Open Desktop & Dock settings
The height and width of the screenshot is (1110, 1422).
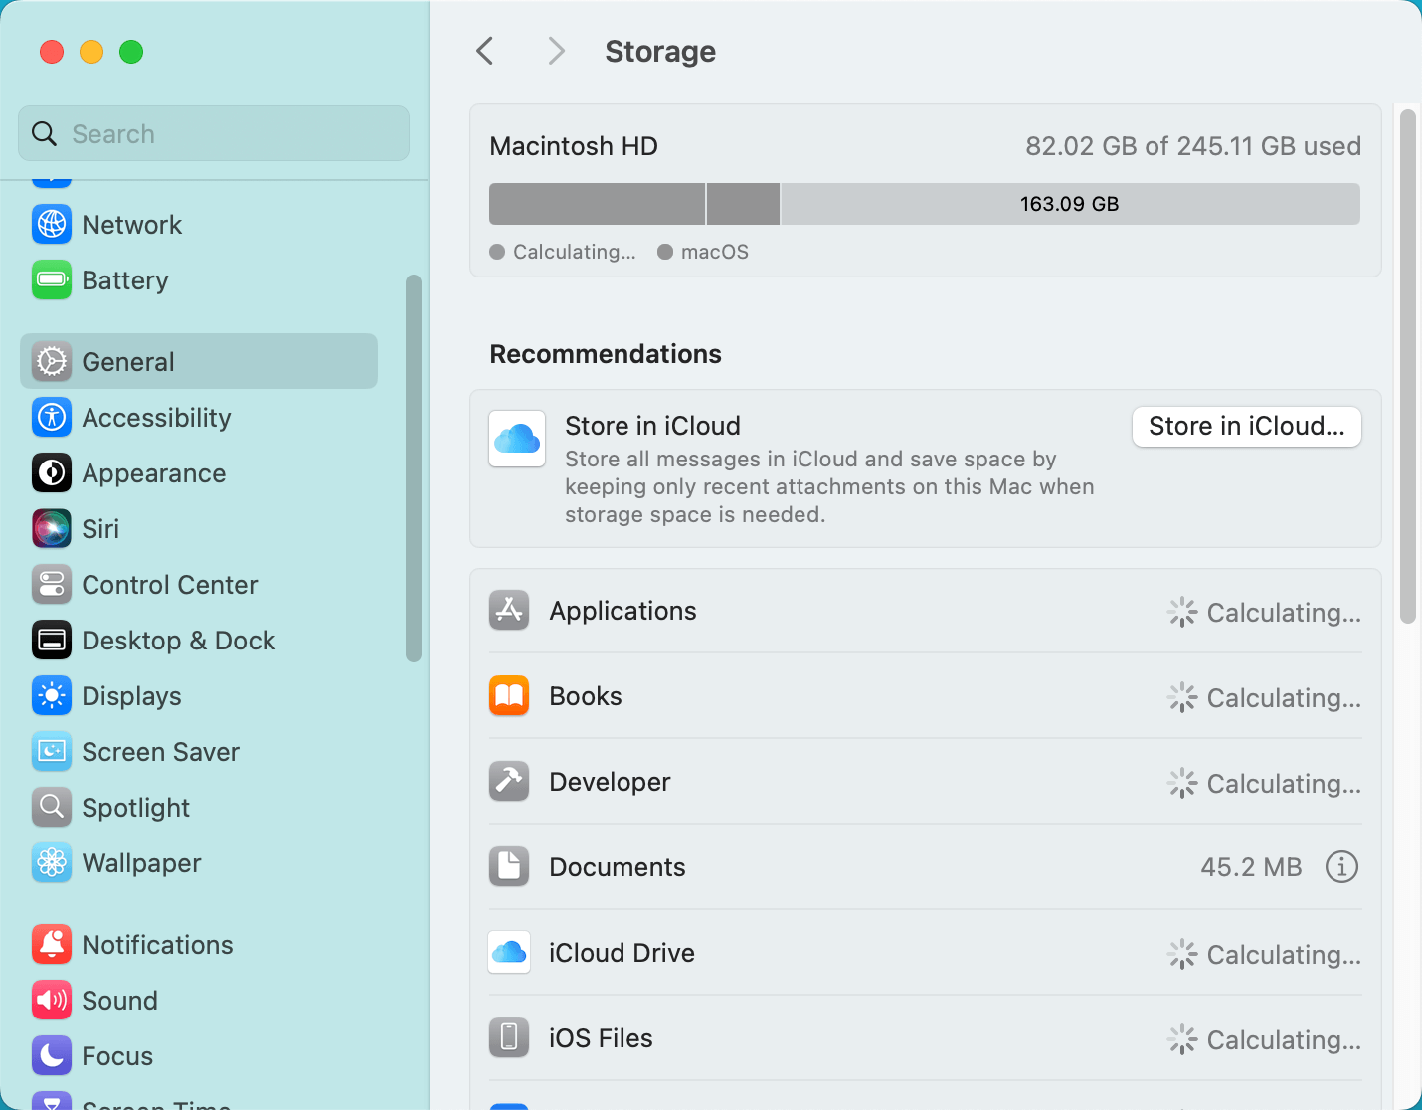tap(179, 641)
